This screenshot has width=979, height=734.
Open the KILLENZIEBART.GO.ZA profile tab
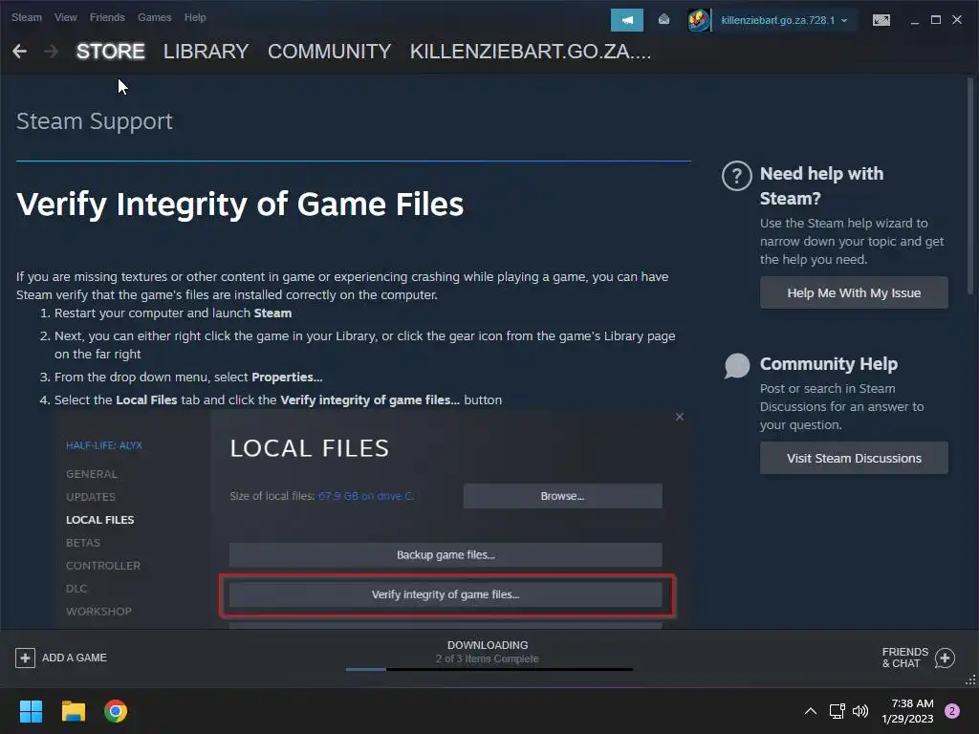tap(530, 52)
